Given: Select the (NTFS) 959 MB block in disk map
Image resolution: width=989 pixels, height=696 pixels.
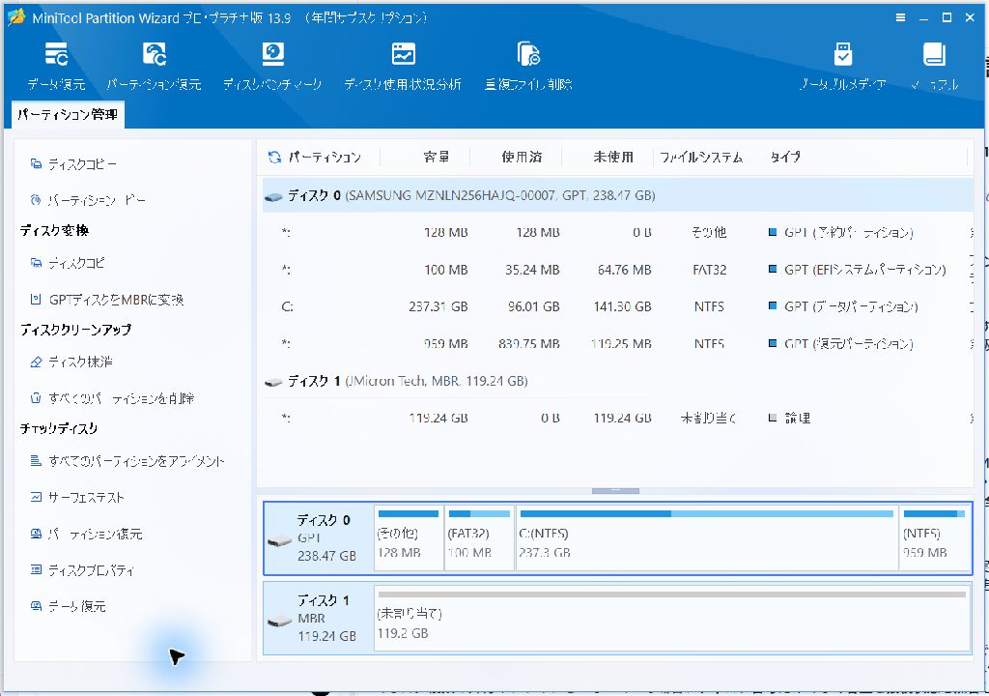Looking at the screenshot, I should tap(935, 537).
